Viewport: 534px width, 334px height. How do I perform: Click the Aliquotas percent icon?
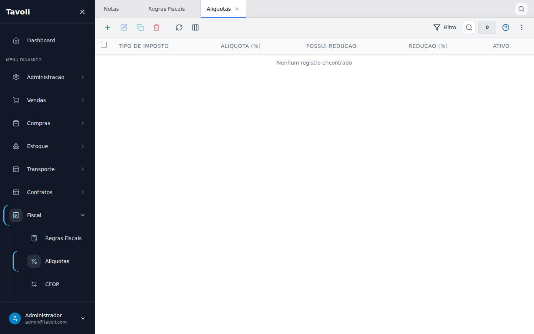34,261
